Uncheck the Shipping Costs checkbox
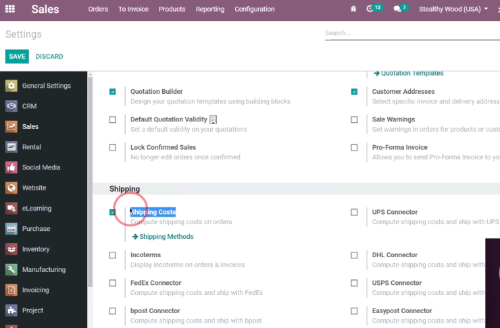Image resolution: width=500 pixels, height=328 pixels. 113,212
